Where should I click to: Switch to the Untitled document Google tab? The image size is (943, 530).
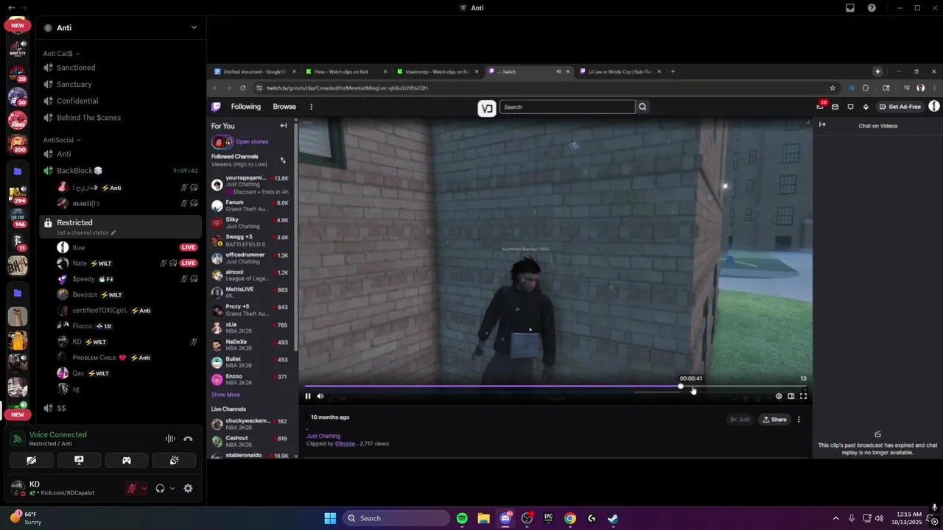click(255, 71)
